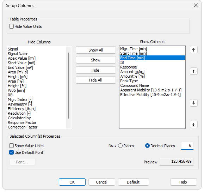The height and width of the screenshot is (192, 204).
Task: Select the Places radio button
Action: pos(120,146)
